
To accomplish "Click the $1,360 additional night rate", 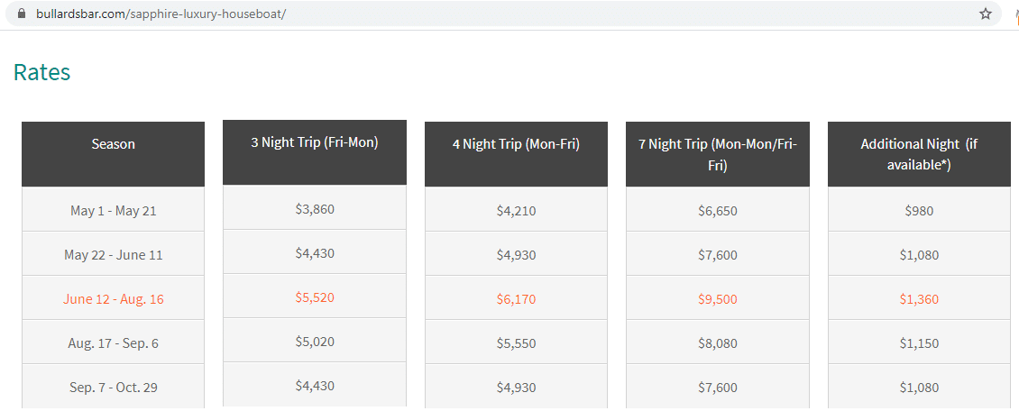I will point(919,298).
